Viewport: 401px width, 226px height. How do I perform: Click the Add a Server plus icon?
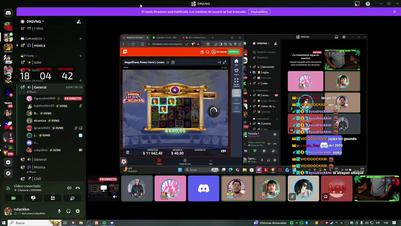[x=8, y=162]
